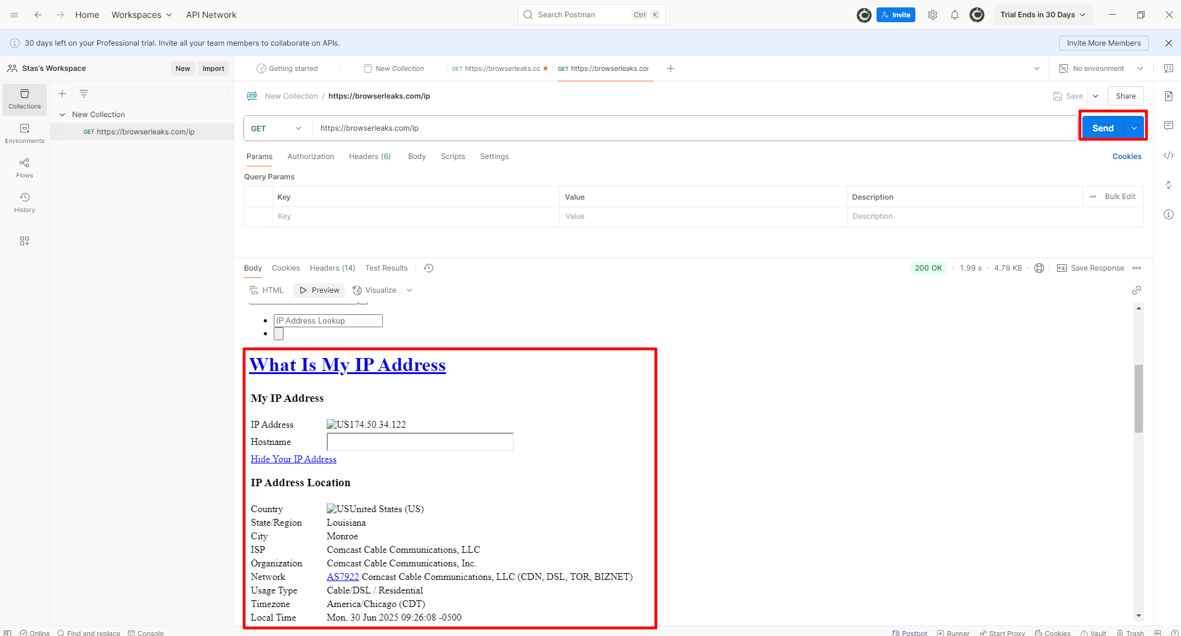Open the code snippet panel icon

click(x=1168, y=155)
